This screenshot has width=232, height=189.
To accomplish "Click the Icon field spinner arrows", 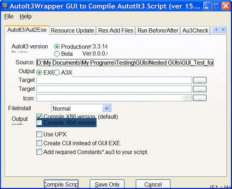I will point(187,98).
